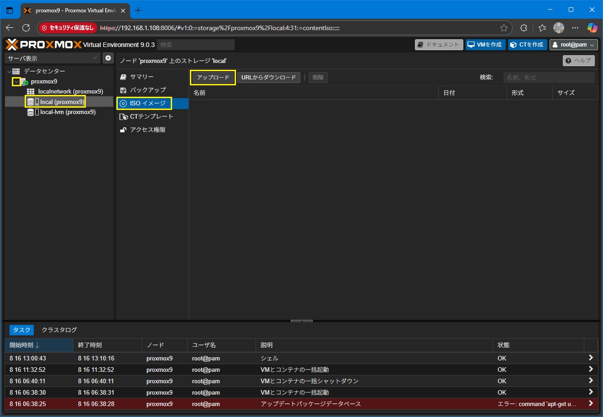This screenshot has height=417, width=603.
Task: Sort by 名前 column header
Action: point(314,93)
